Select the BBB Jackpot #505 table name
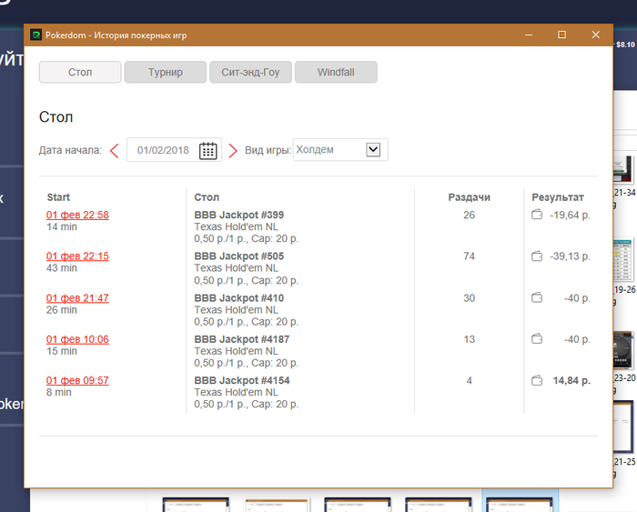This screenshot has width=637, height=512. 238,256
